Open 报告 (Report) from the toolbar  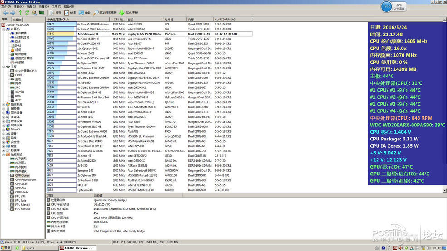(x=55, y=13)
